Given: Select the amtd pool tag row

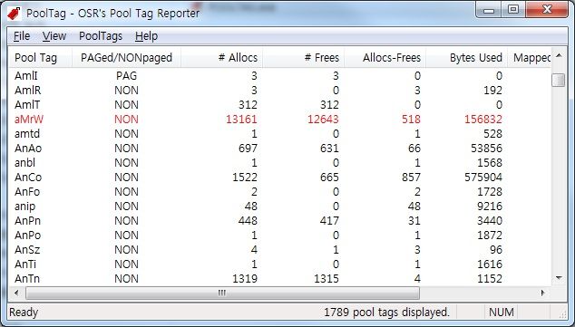Looking at the screenshot, I should click(280, 134).
